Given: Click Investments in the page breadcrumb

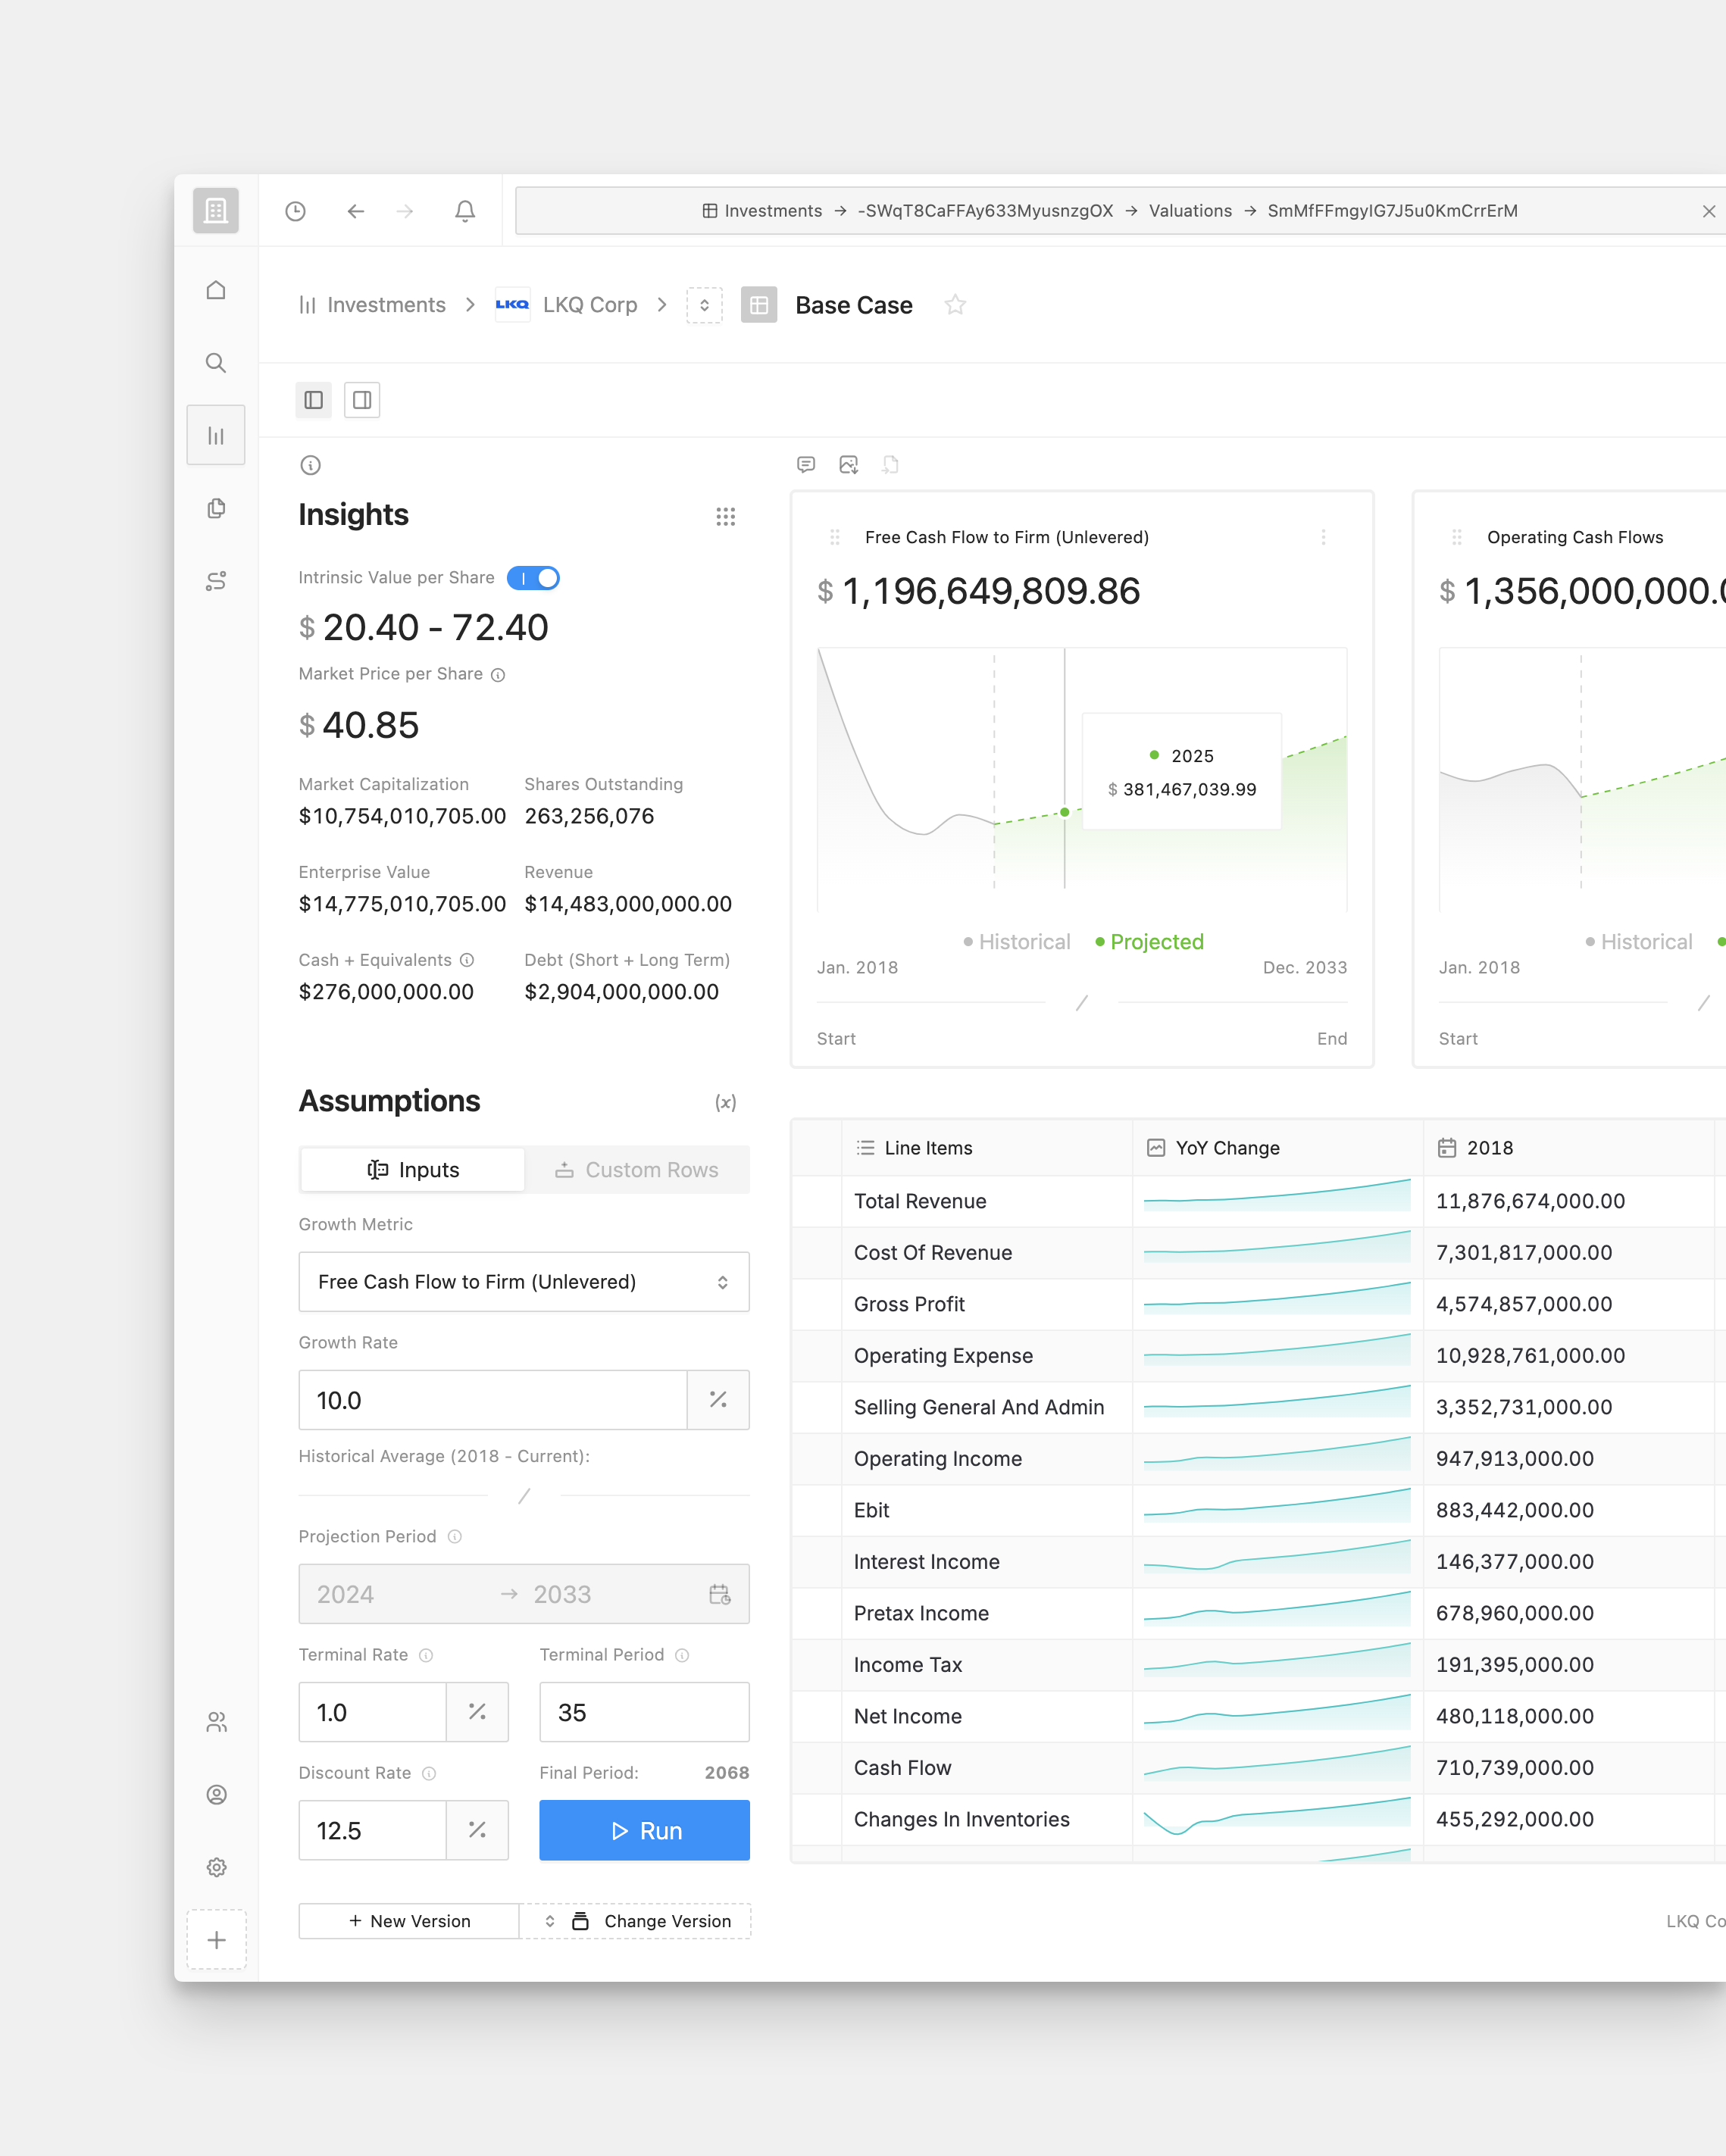Looking at the screenshot, I should 373,305.
